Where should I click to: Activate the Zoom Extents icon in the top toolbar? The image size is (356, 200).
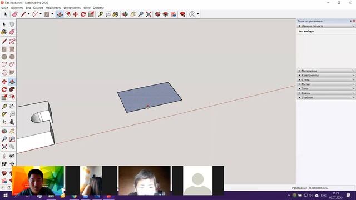click(x=149, y=14)
